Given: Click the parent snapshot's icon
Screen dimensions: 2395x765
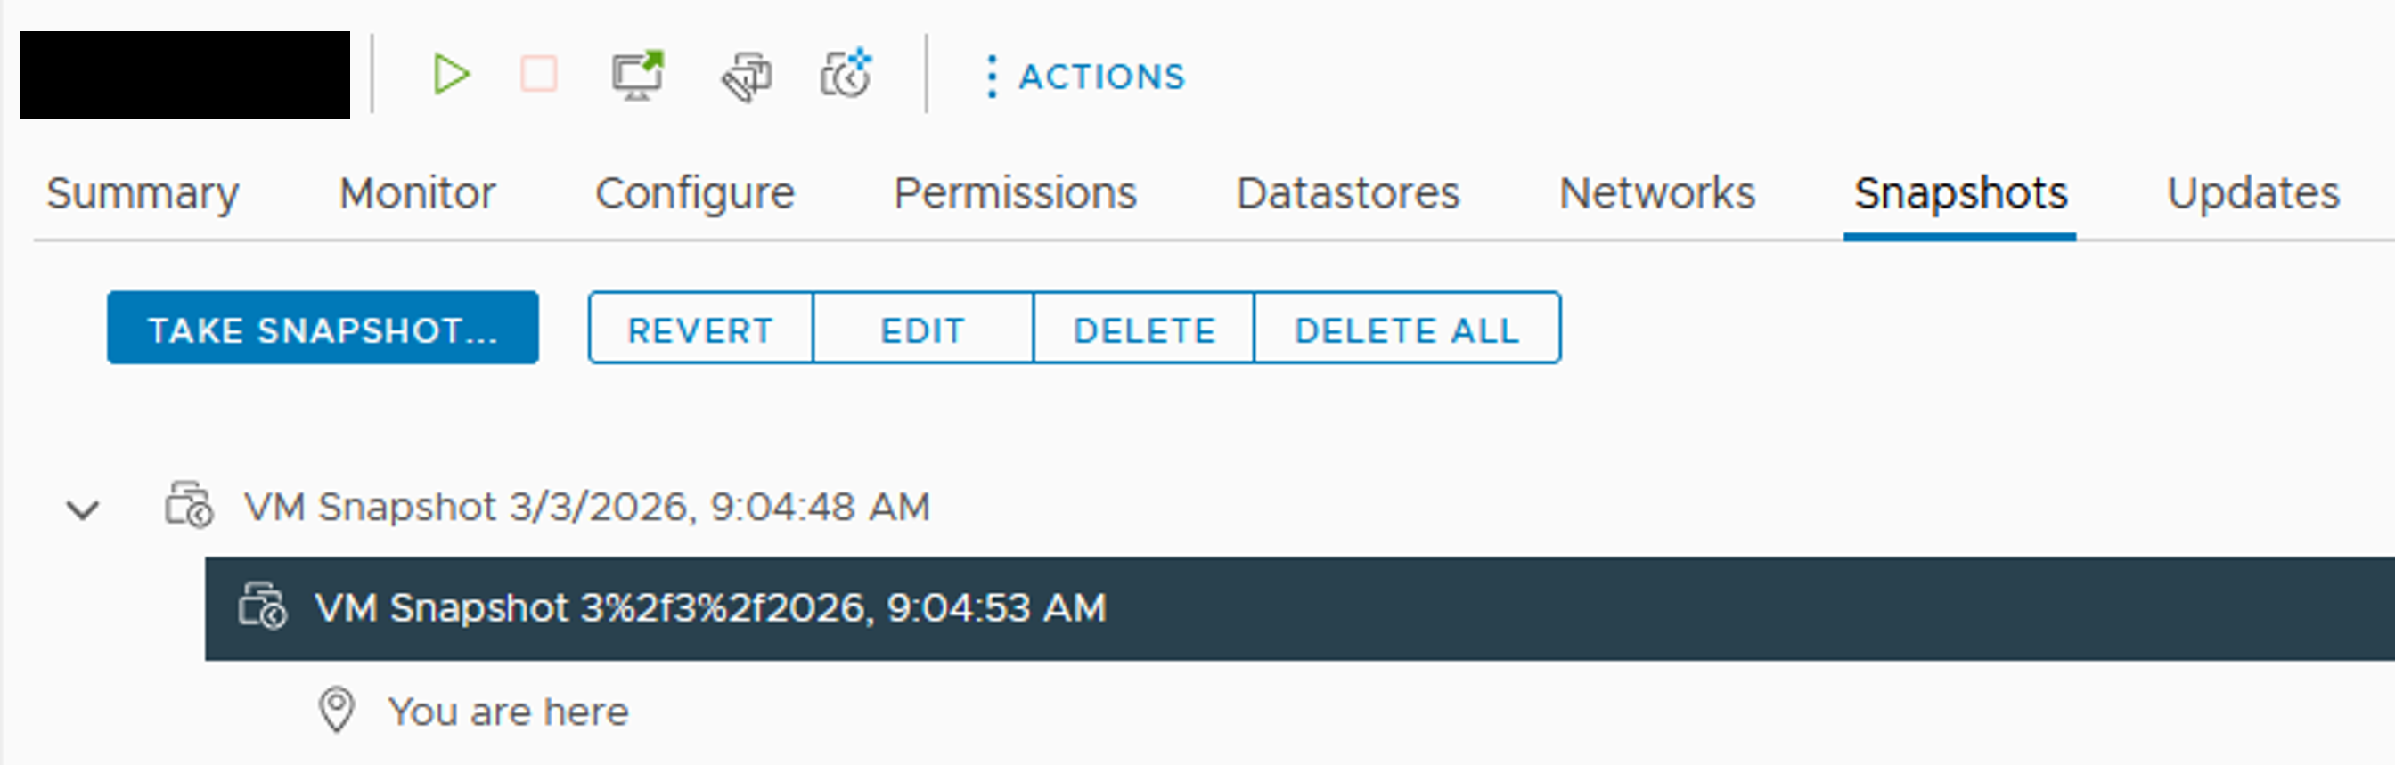Looking at the screenshot, I should (189, 506).
